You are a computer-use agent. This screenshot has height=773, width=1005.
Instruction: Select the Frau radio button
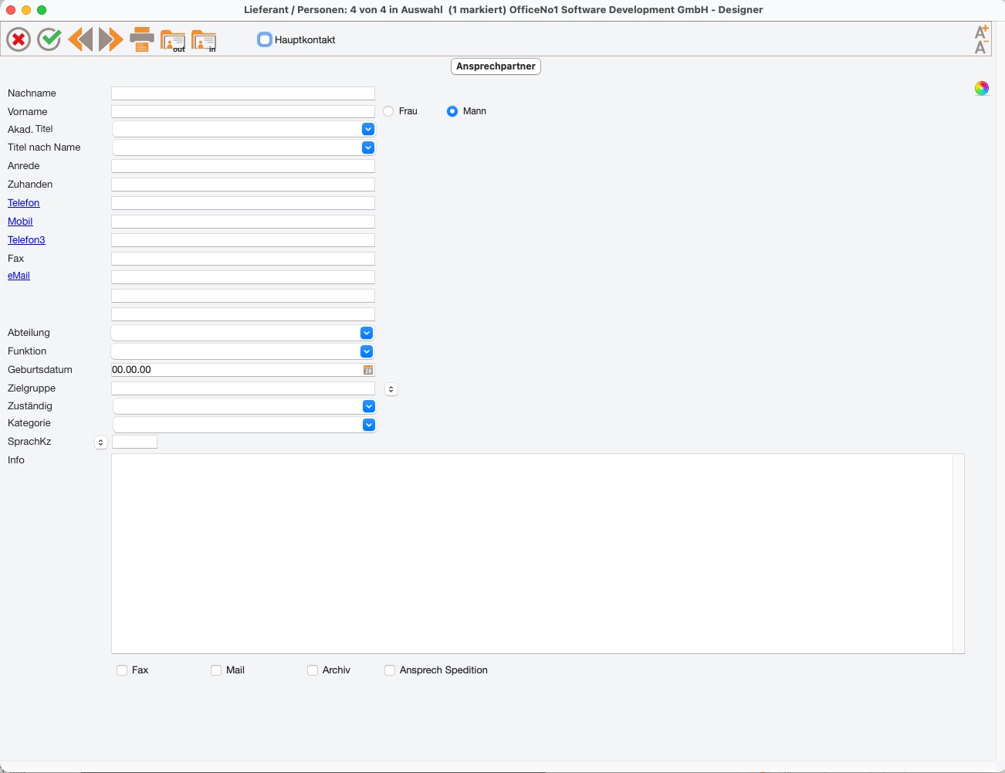[388, 111]
